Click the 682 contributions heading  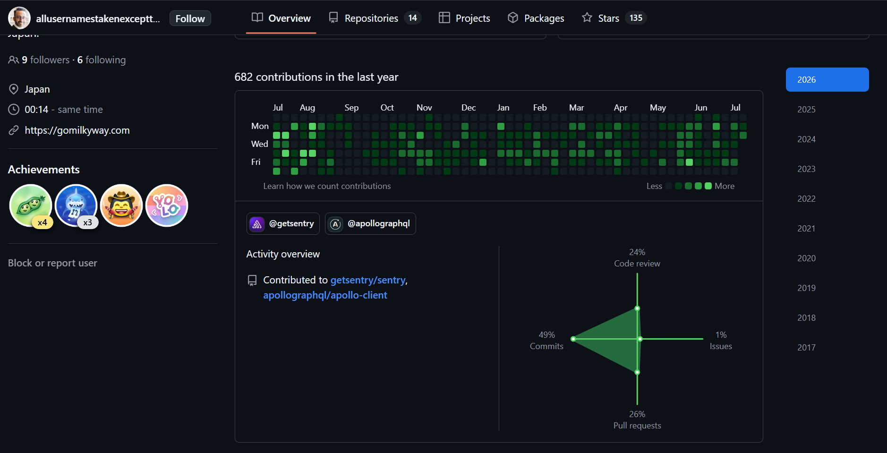(x=316, y=77)
